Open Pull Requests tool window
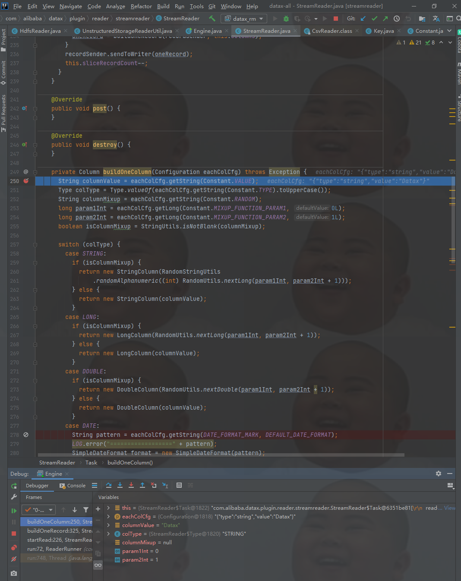This screenshot has width=461, height=581. (4, 113)
